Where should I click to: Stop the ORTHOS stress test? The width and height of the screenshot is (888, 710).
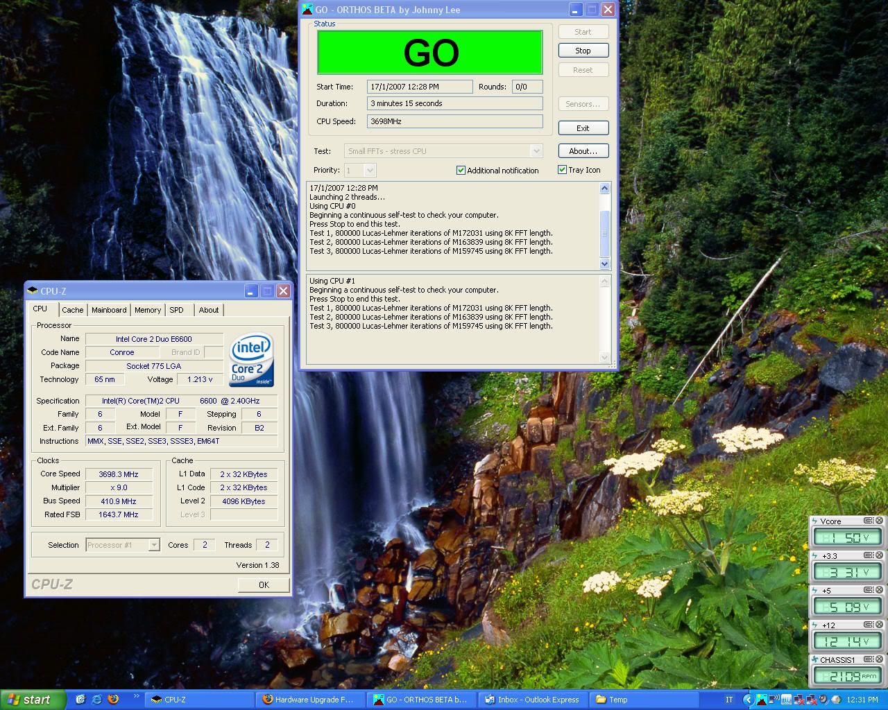point(583,51)
